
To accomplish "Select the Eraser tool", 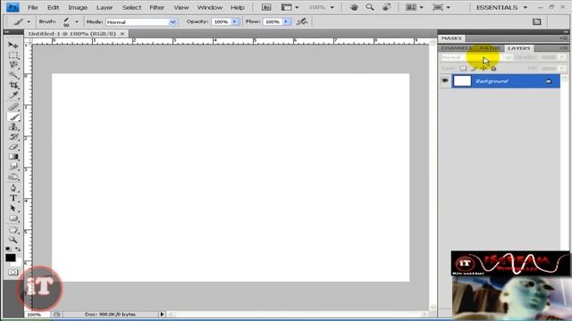I will 13,147.
